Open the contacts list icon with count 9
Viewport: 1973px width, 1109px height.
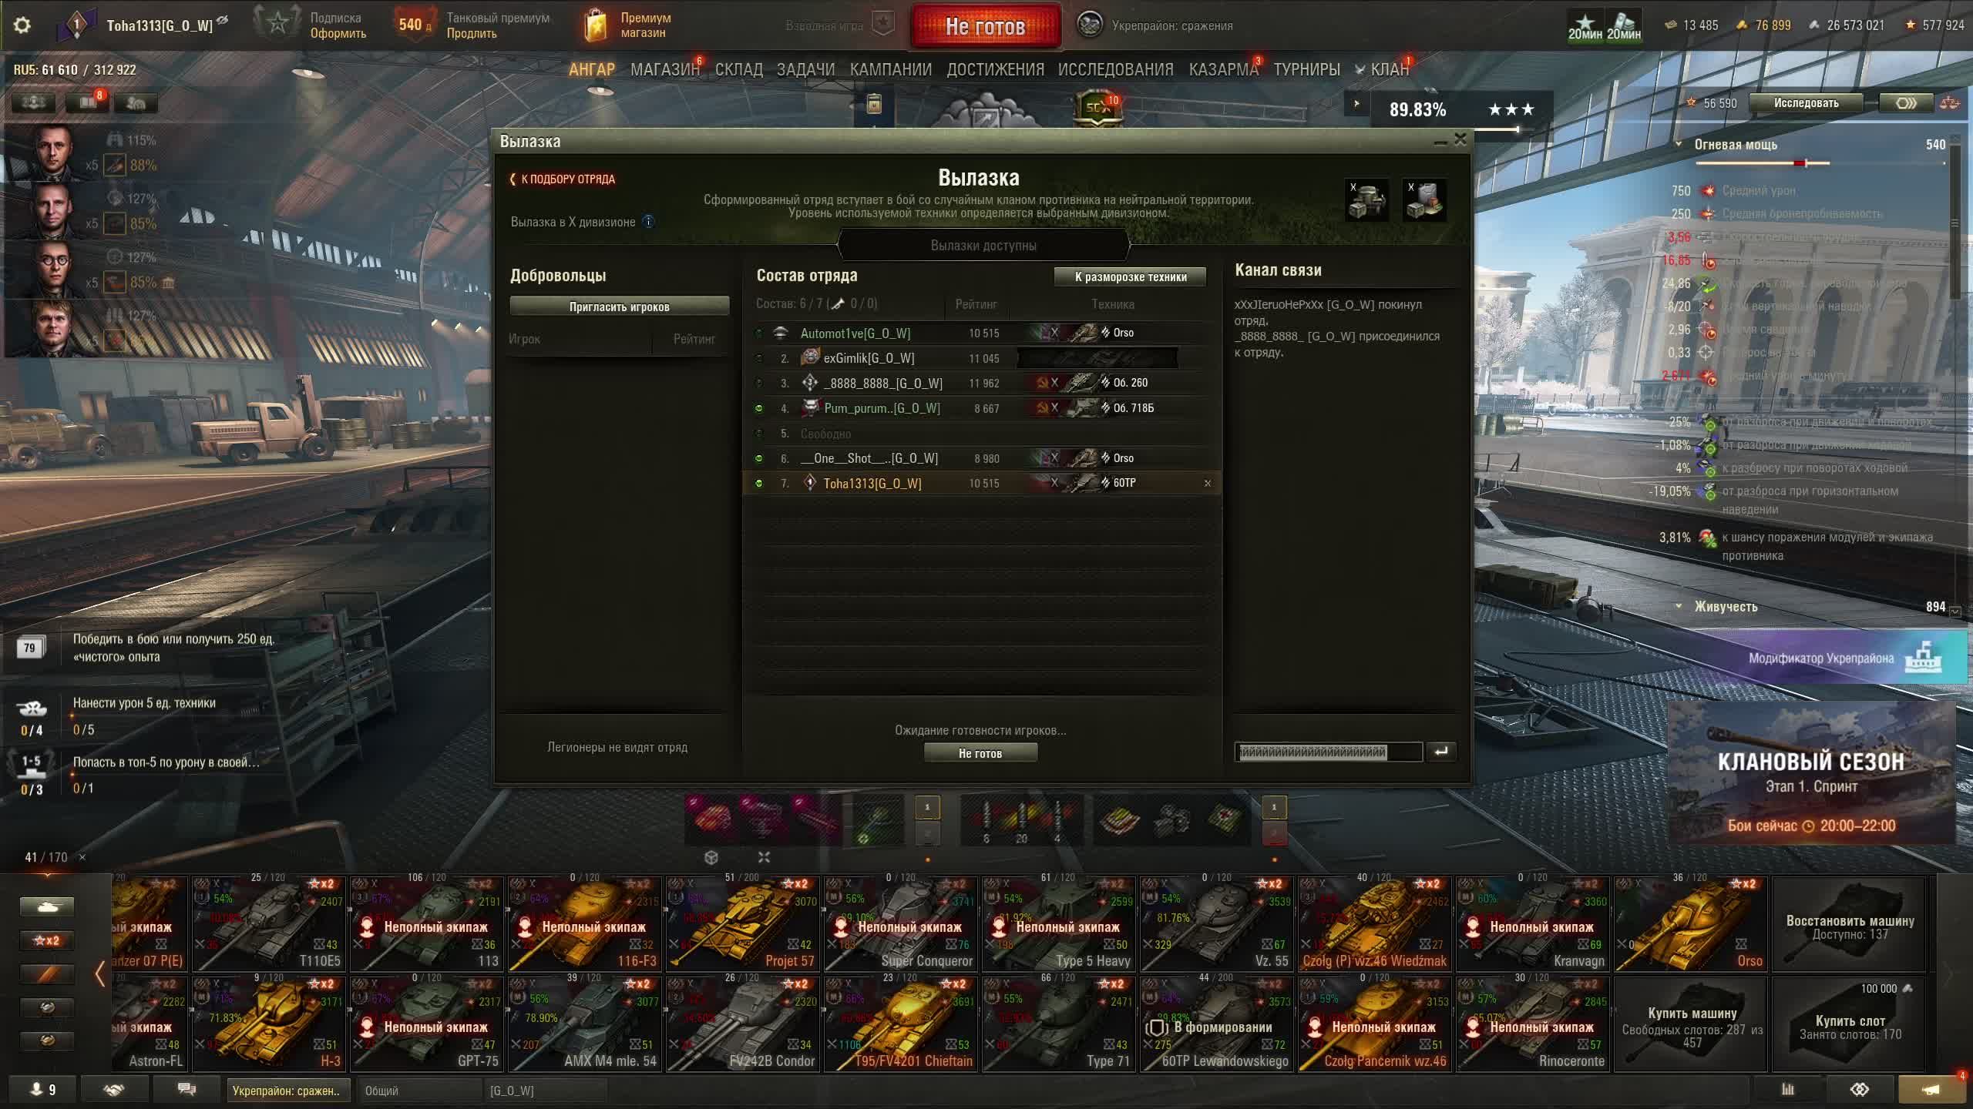tap(42, 1090)
